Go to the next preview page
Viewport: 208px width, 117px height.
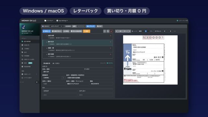(x=126, y=31)
